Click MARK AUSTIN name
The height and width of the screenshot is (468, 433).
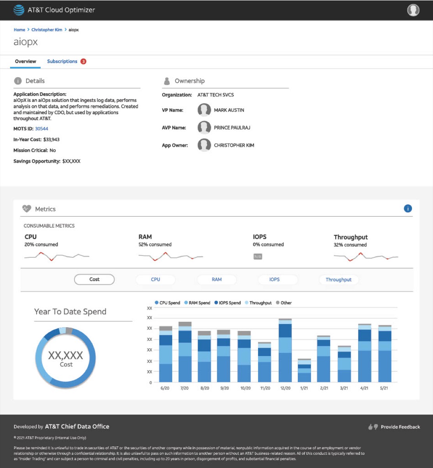pos(229,110)
